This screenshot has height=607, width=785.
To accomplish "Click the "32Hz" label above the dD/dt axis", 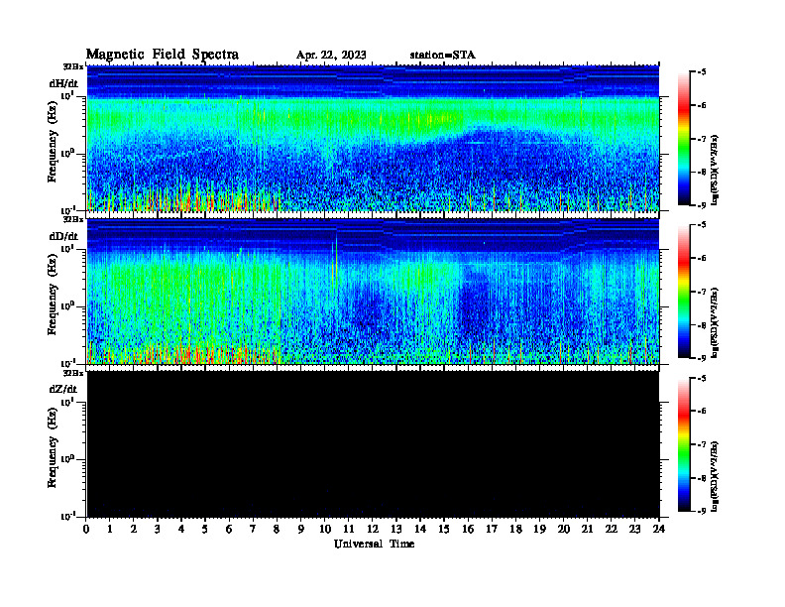I will click(73, 219).
